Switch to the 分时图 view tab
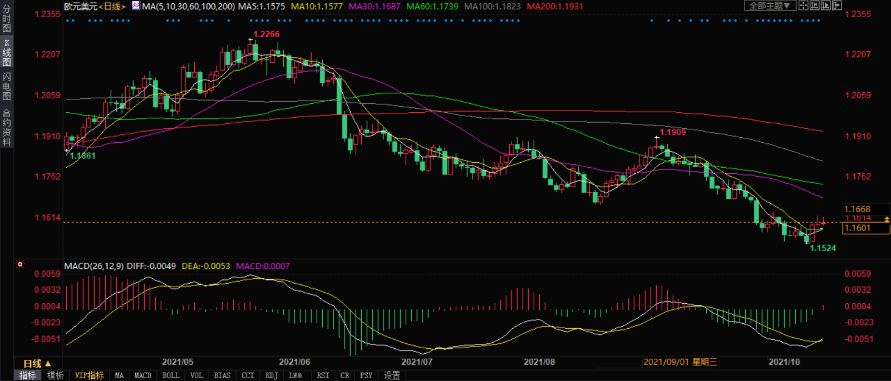Viewport: 891px width, 381px height. (6, 18)
